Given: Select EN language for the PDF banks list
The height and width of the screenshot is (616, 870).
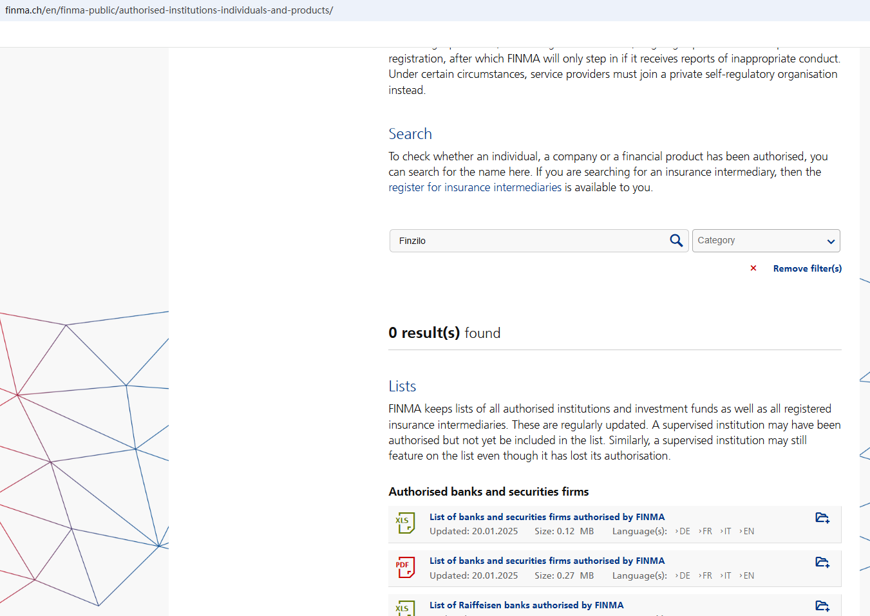Looking at the screenshot, I should pyautogui.click(x=748, y=576).
